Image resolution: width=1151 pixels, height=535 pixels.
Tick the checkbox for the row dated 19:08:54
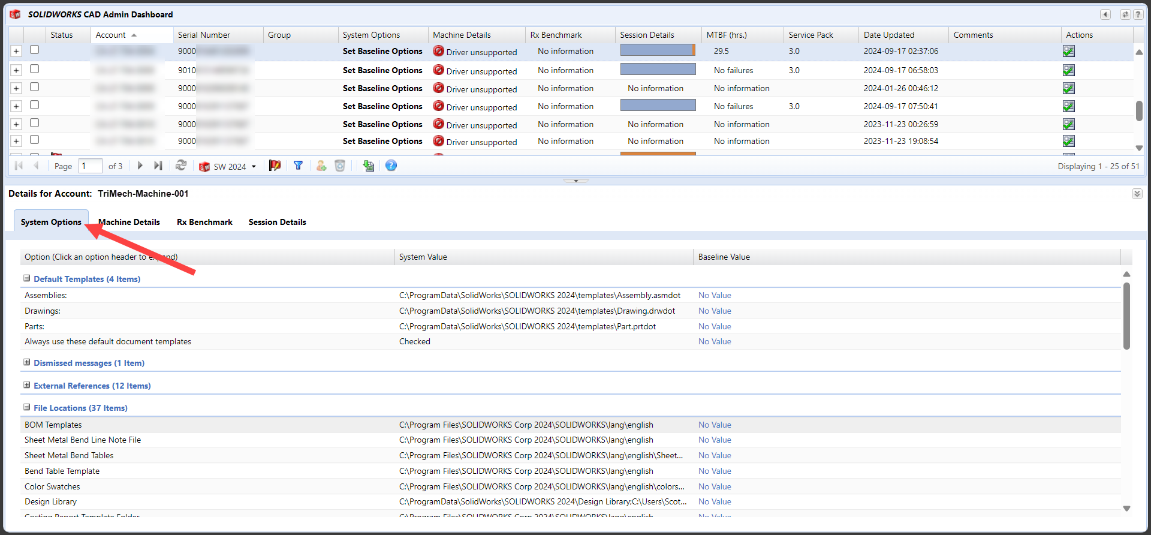tap(34, 140)
